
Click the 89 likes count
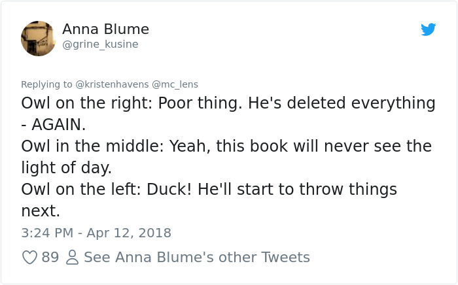[50, 258]
